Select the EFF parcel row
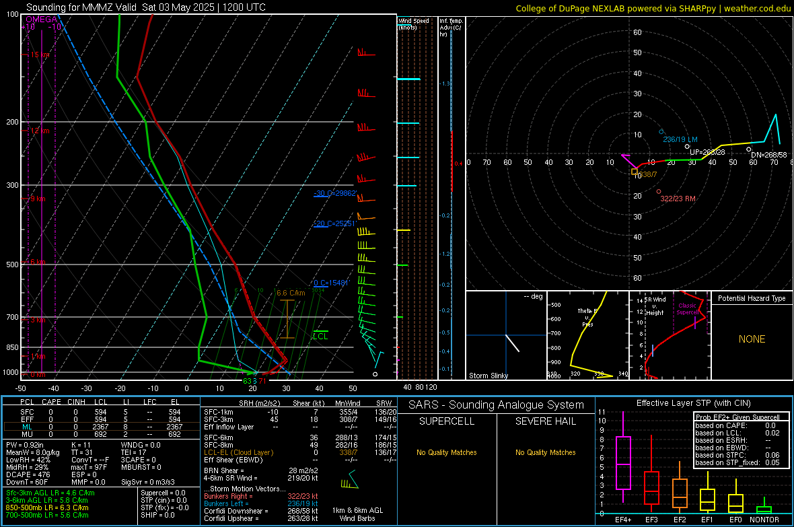This screenshot has height=527, width=794. [100, 419]
